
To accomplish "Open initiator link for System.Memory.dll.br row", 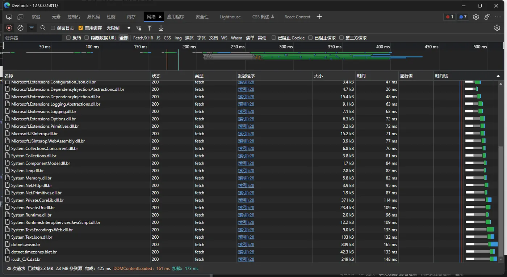I will pos(246,178).
